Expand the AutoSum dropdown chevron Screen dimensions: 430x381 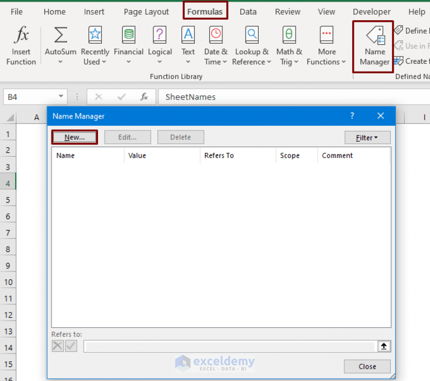pyautogui.click(x=60, y=62)
